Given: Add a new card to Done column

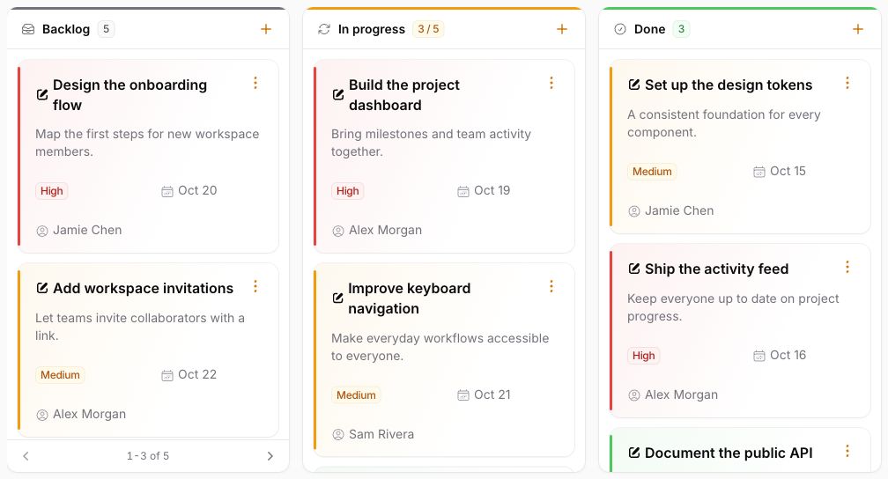Looking at the screenshot, I should click(858, 29).
